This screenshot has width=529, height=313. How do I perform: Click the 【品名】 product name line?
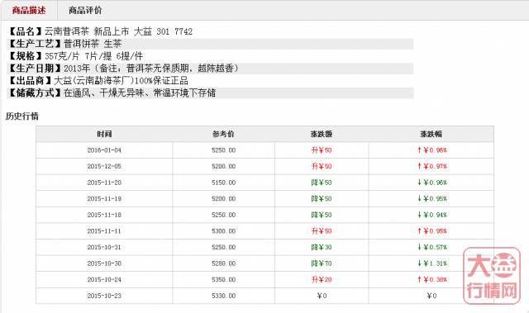pyautogui.click(x=100, y=31)
